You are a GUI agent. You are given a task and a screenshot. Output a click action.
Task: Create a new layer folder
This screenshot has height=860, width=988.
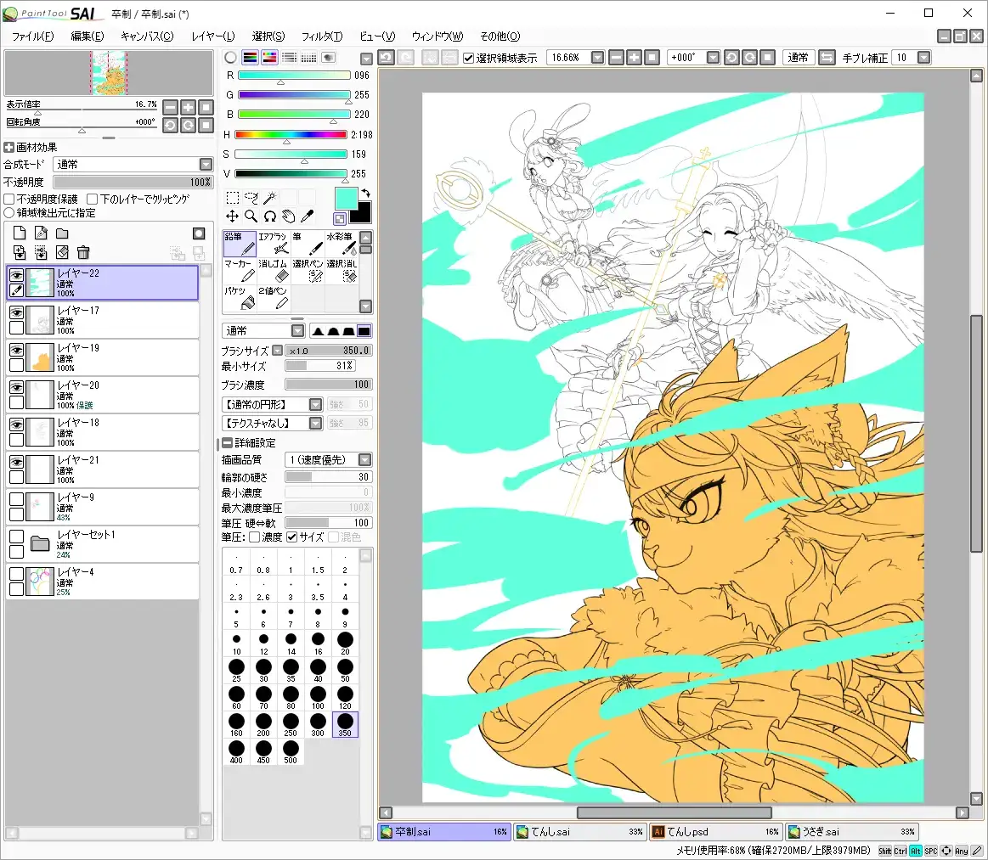[62, 233]
